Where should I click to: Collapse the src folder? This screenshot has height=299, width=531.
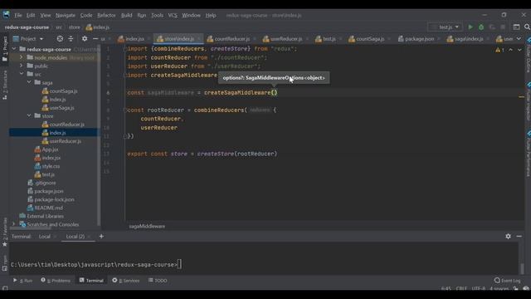tap(22, 74)
